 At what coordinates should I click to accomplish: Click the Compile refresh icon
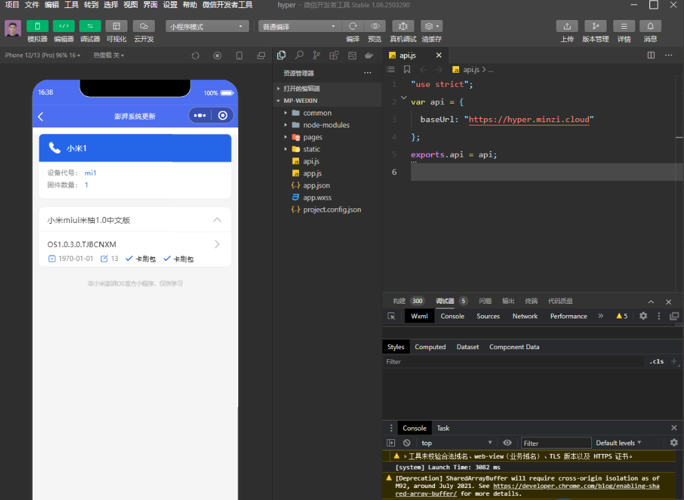[x=352, y=26]
